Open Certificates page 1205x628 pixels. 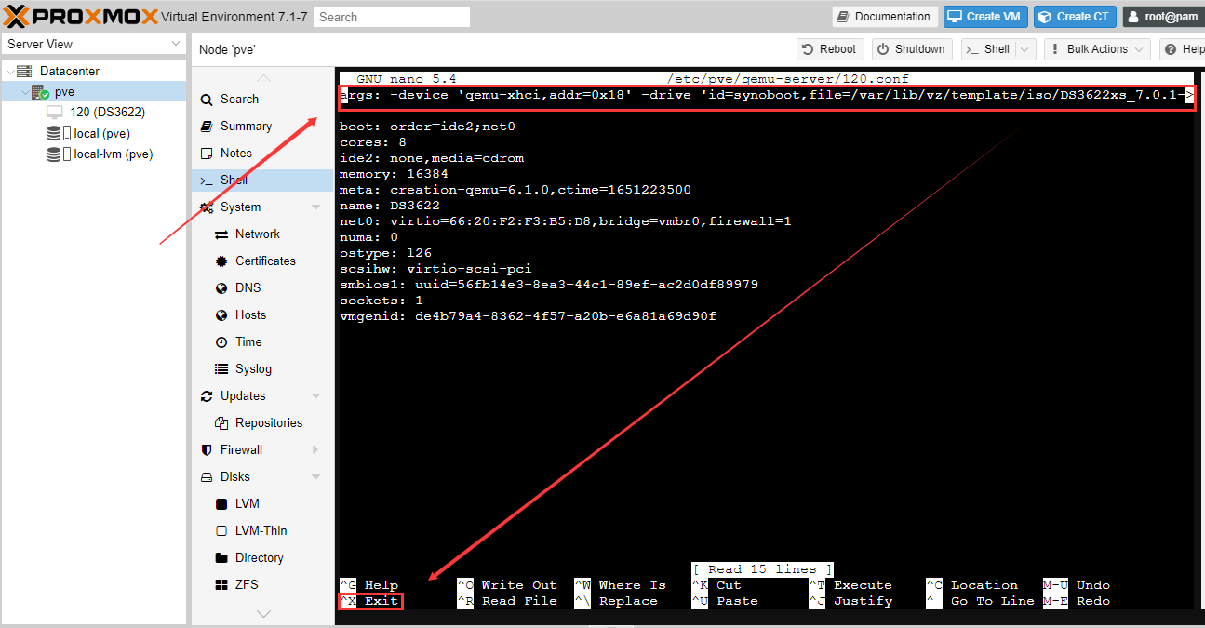coord(265,261)
